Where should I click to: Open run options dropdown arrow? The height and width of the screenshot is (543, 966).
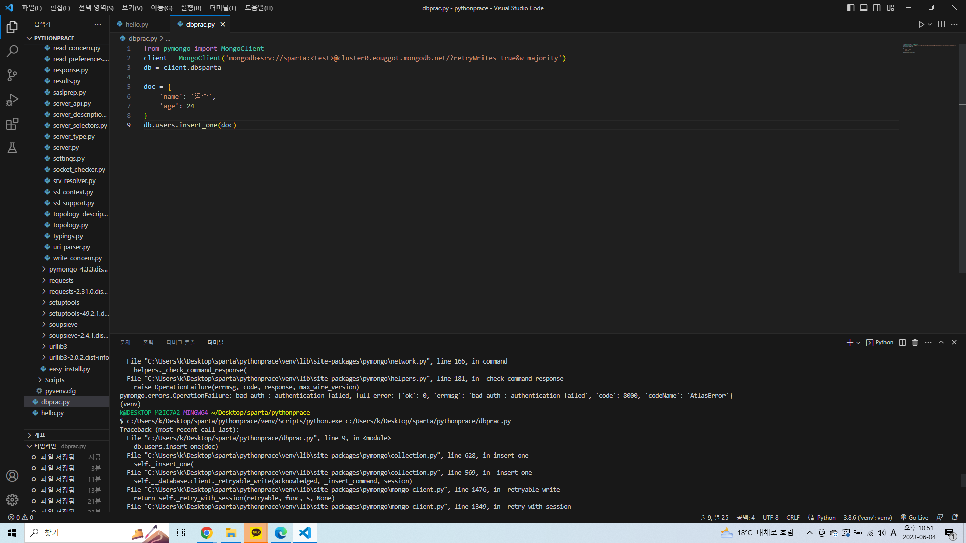(x=930, y=24)
